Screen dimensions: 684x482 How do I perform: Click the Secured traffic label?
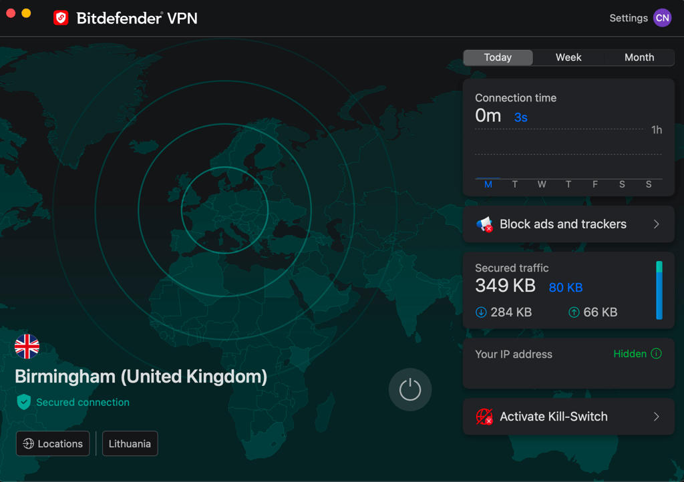coord(512,268)
